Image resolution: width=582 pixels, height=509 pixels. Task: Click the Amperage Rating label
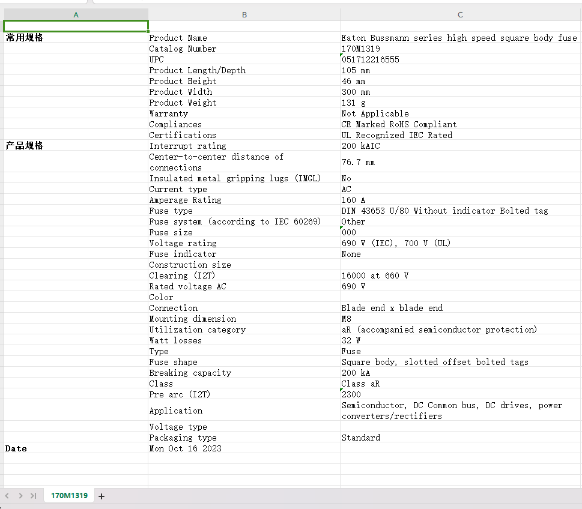(244, 200)
